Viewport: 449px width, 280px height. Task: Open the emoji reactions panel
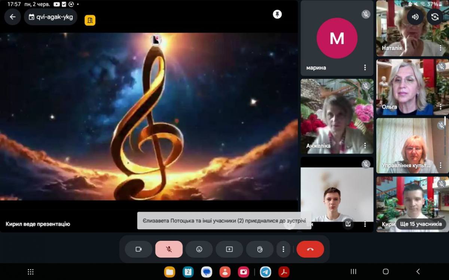(x=199, y=249)
